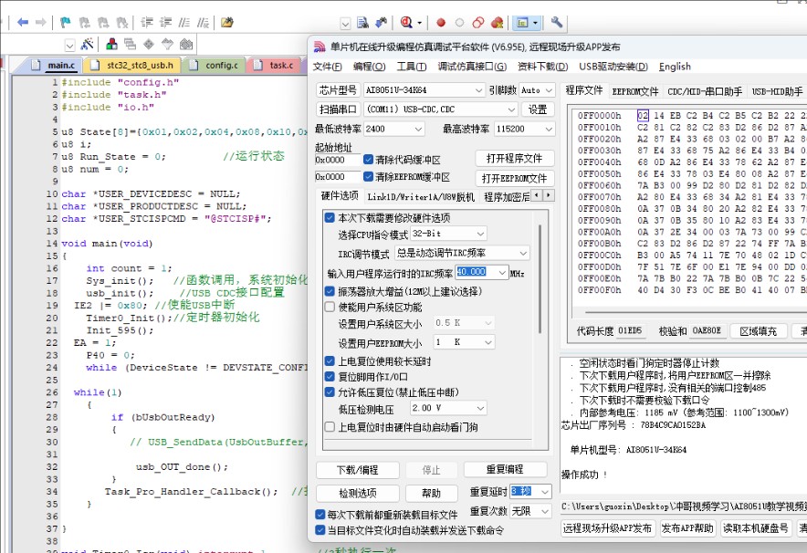Open Target Options with magic wand icon
Image resolution: width=807 pixels, height=553 pixels.
pyautogui.click(x=87, y=44)
